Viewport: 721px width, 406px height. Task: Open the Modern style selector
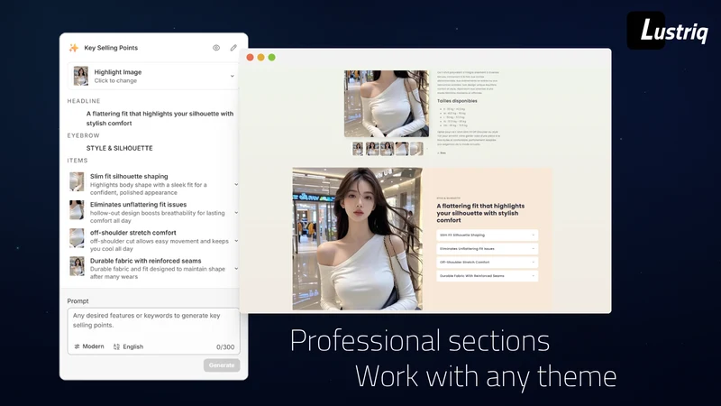pyautogui.click(x=89, y=346)
